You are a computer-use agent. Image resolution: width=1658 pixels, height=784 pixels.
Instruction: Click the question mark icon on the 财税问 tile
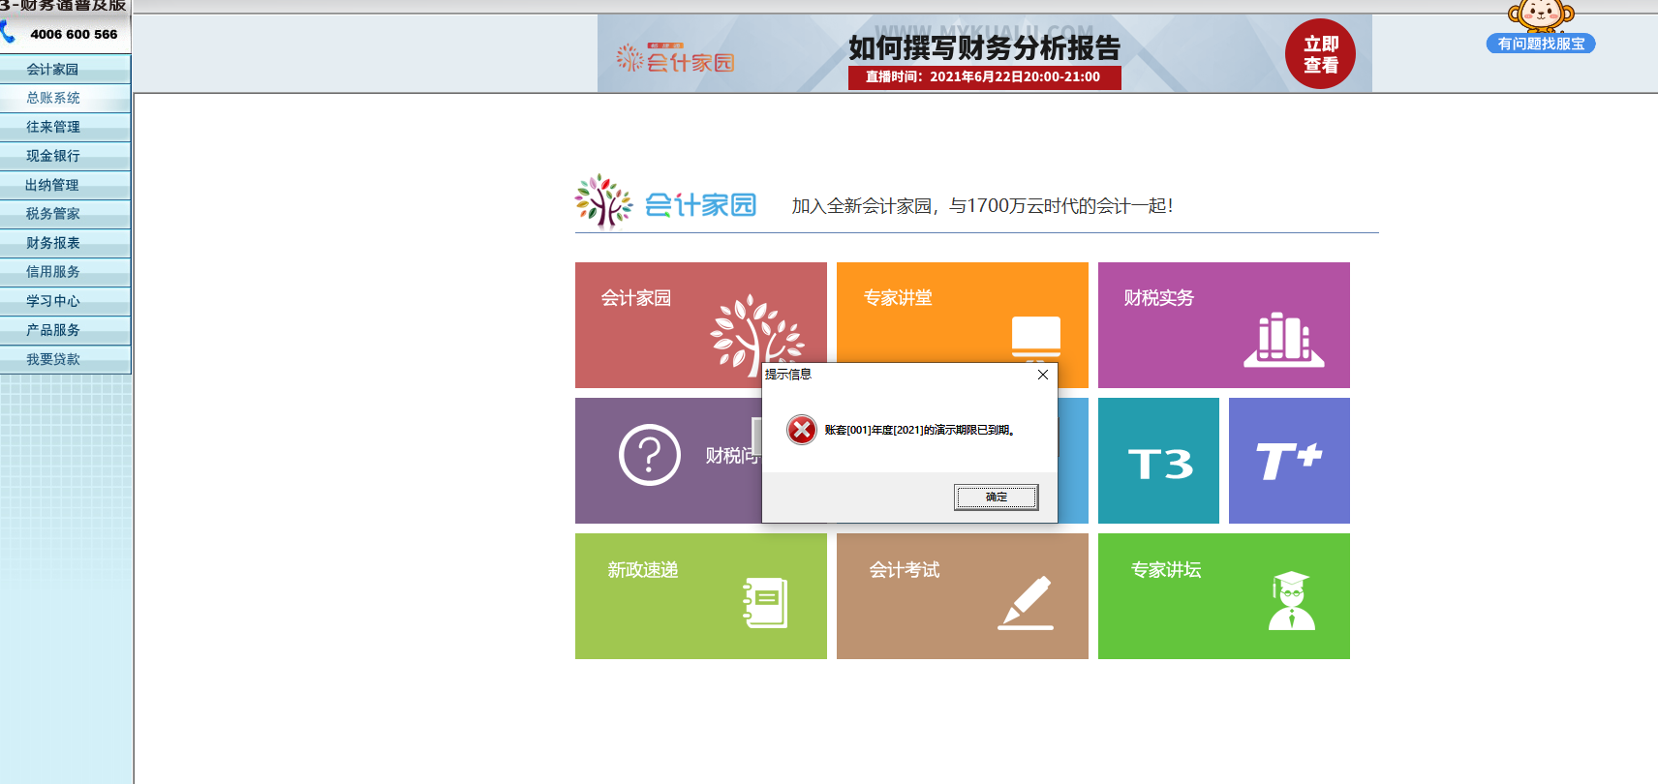650,455
